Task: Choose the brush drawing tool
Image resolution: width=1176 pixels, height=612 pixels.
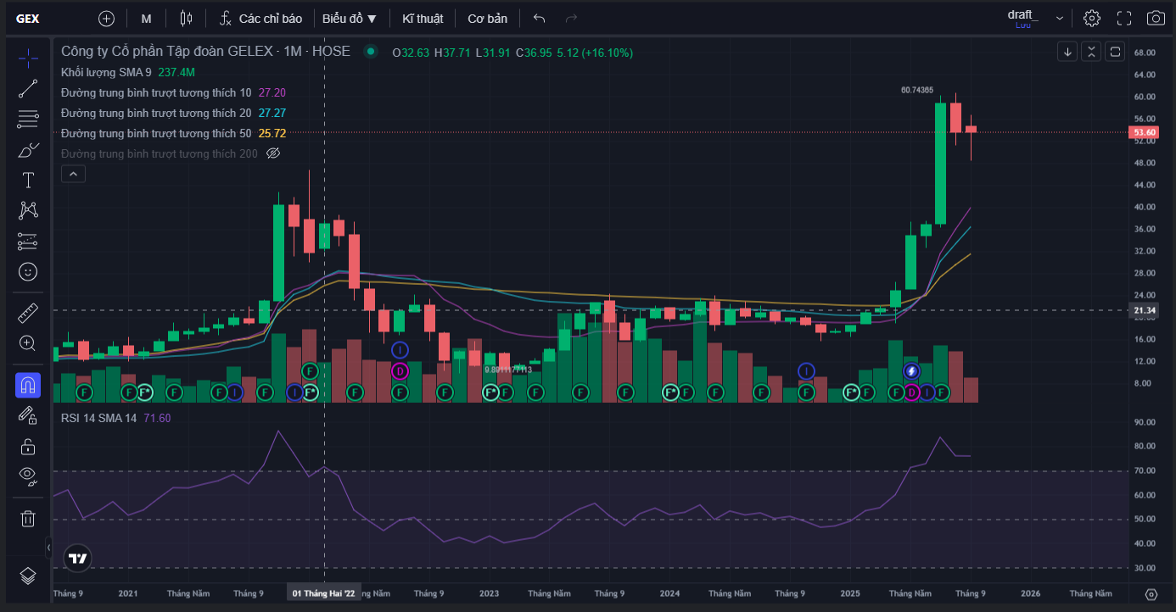Action: [28, 150]
